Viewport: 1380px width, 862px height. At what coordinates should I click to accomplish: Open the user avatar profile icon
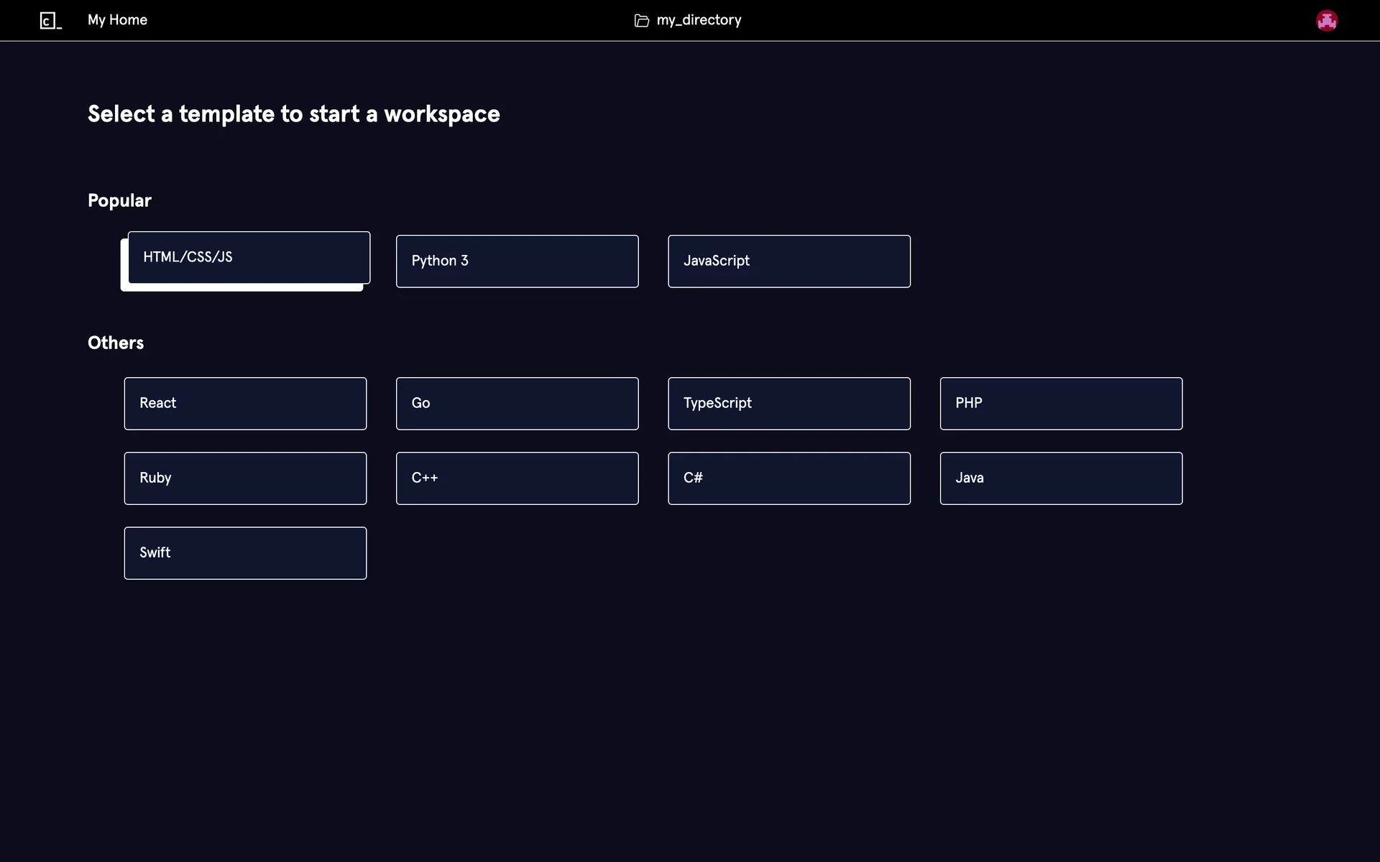tap(1326, 21)
